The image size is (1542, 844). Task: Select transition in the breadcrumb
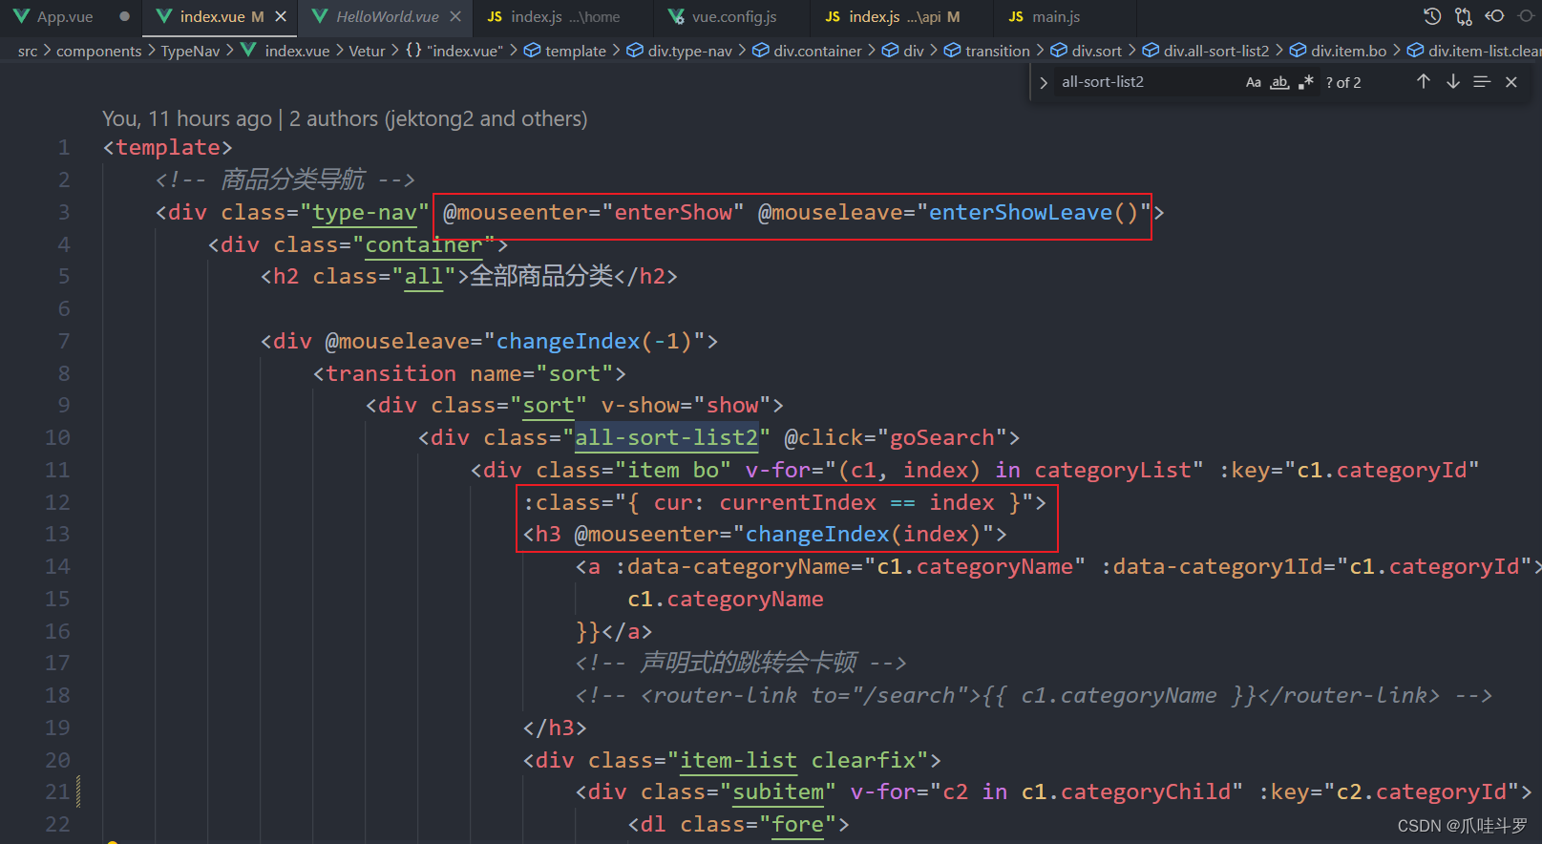pos(997,51)
